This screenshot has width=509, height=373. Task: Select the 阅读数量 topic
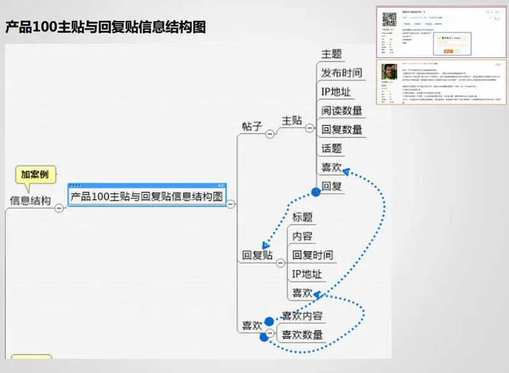coord(342,111)
